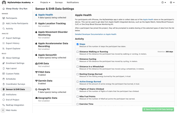The image size is (177, 113).
Task: Uncheck the Steps checkbox
Action: pos(78,44)
